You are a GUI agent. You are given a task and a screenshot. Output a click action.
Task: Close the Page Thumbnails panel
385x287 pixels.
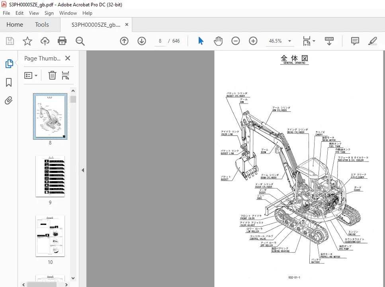pos(68,58)
